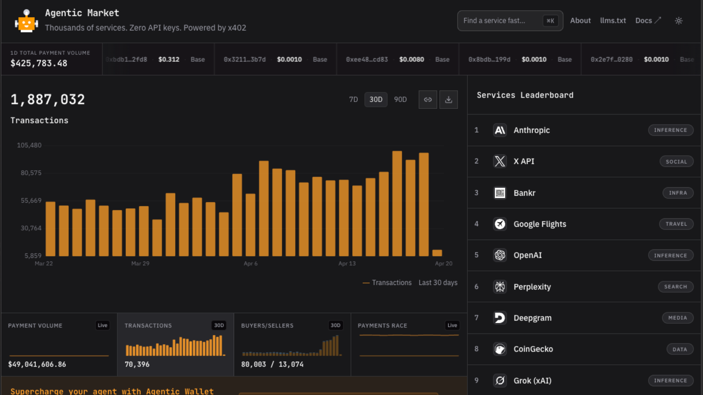The image size is (703, 395).
Task: Open the About page link
Action: 580,21
